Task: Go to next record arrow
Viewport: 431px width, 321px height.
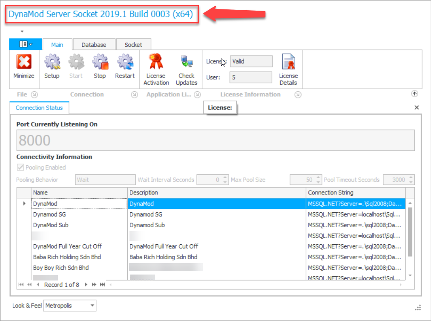Action: pyautogui.click(x=86, y=284)
